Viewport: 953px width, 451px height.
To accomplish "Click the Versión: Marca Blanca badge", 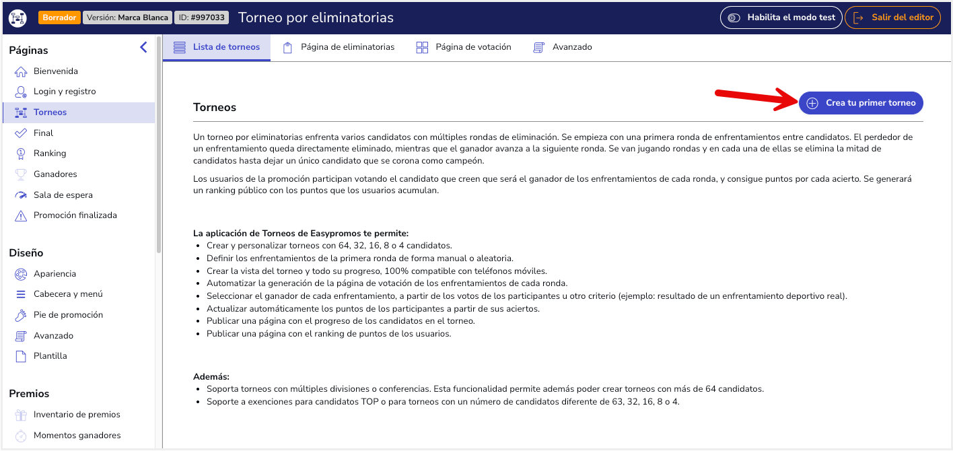I will click(127, 18).
